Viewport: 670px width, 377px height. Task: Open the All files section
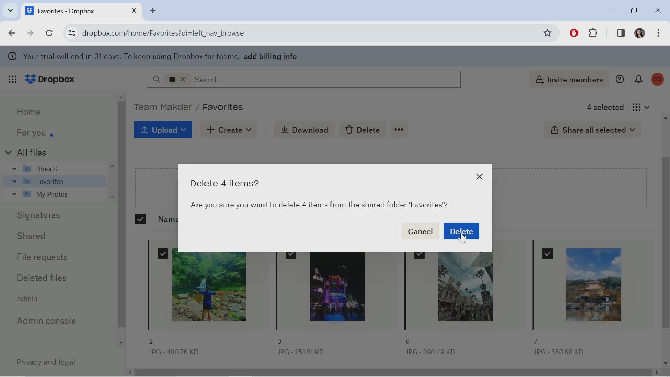[31, 152]
